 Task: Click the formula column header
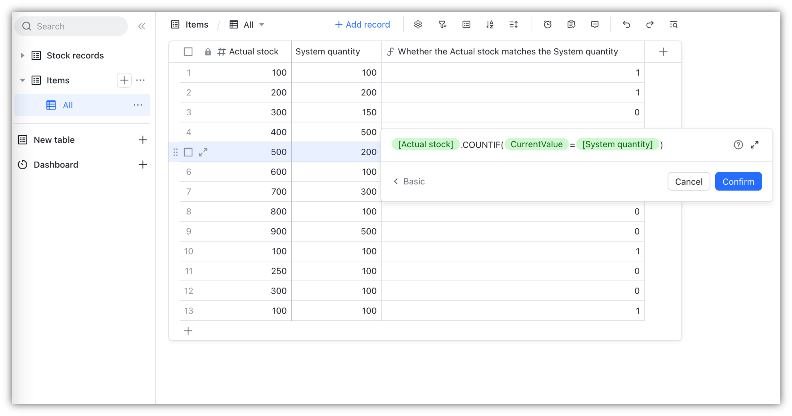point(513,52)
